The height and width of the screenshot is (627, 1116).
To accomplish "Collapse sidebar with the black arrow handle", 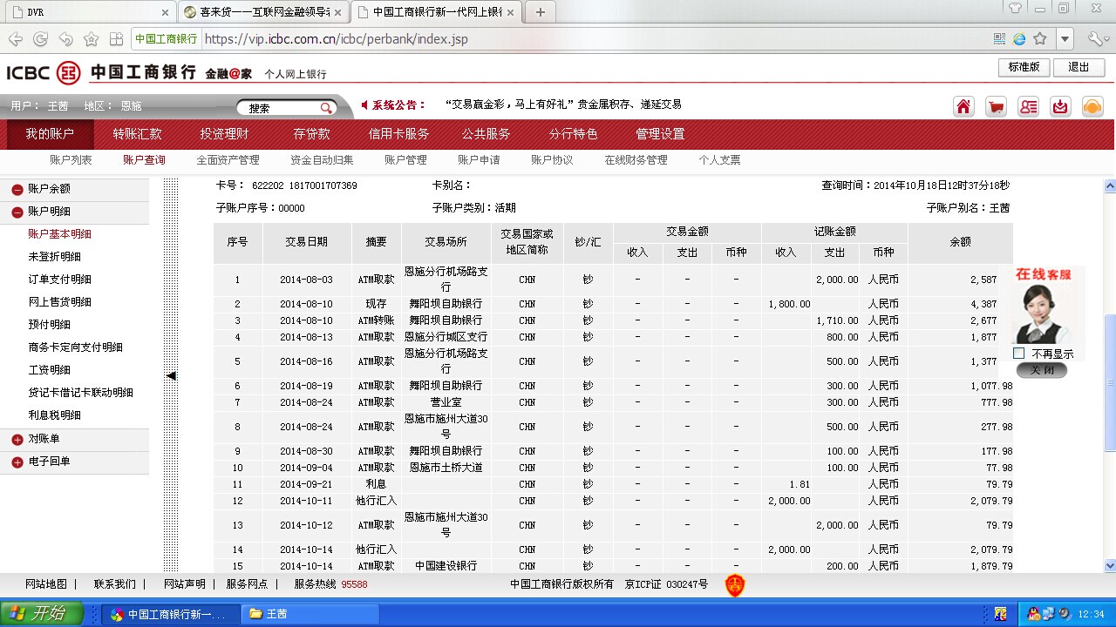I will click(171, 375).
